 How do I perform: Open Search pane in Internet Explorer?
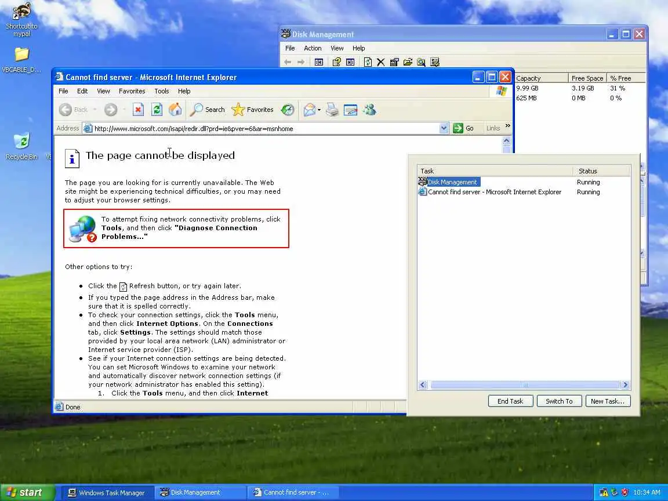click(208, 110)
